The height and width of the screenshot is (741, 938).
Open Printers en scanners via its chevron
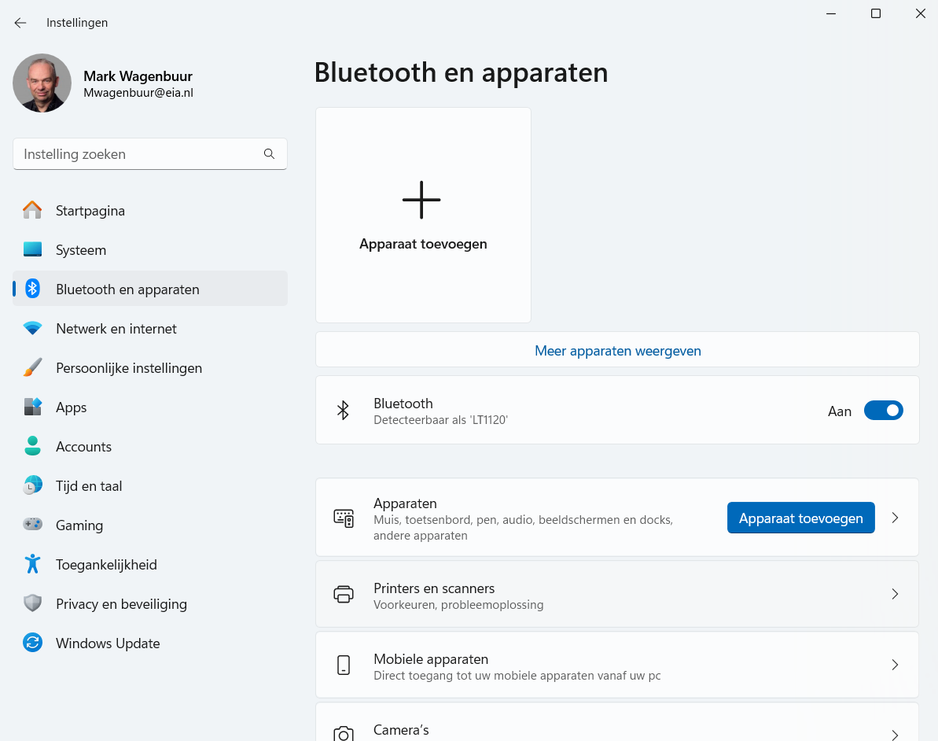[895, 594]
